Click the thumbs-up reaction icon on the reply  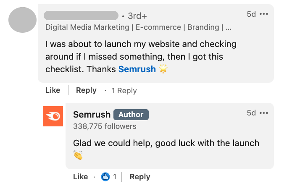tap(105, 177)
